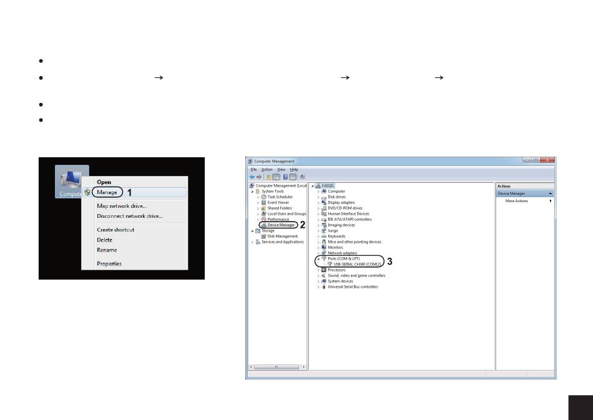
Task: Expand the Network adapters node
Action: [x=319, y=253]
